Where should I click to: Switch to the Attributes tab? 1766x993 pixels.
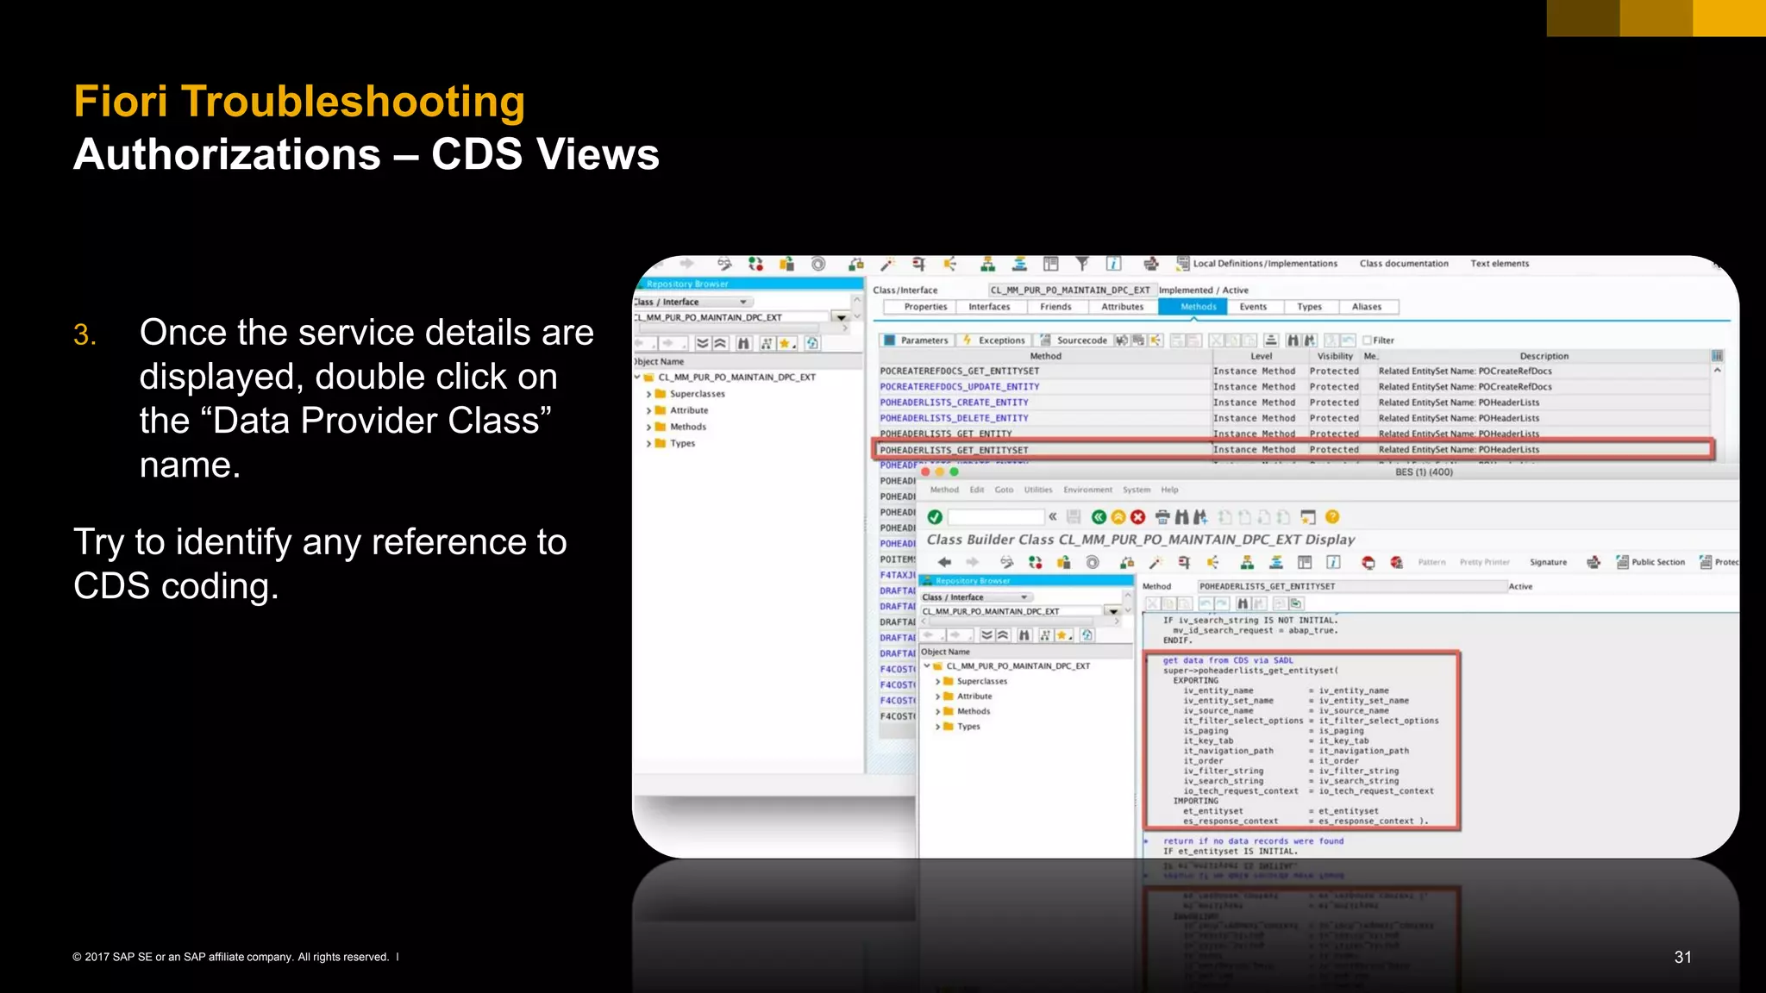pos(1123,307)
